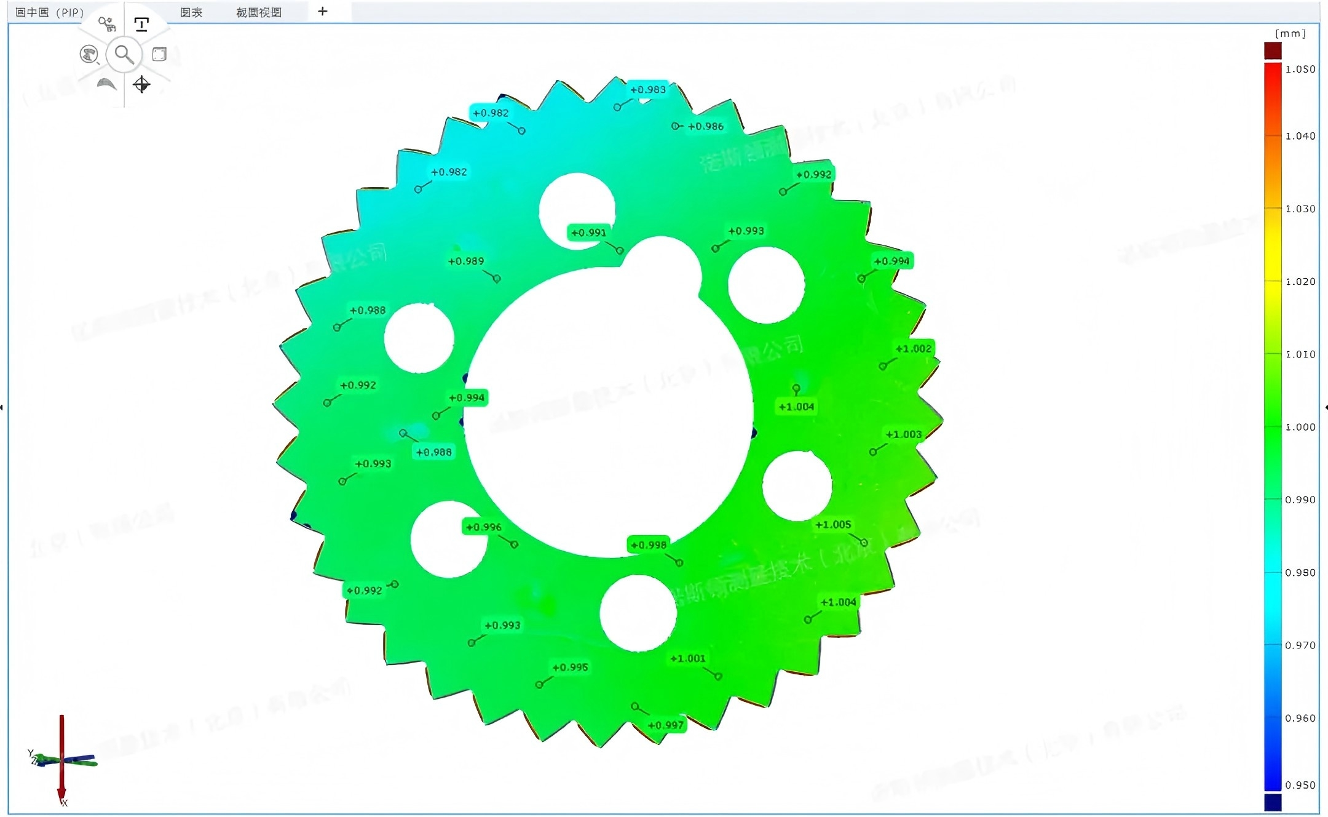Select the 画中画 (PIP) tab
The width and height of the screenshot is (1328, 817).
pos(49,12)
